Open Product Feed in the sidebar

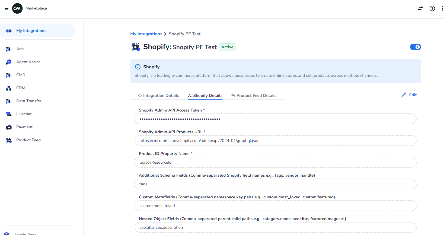28,140
